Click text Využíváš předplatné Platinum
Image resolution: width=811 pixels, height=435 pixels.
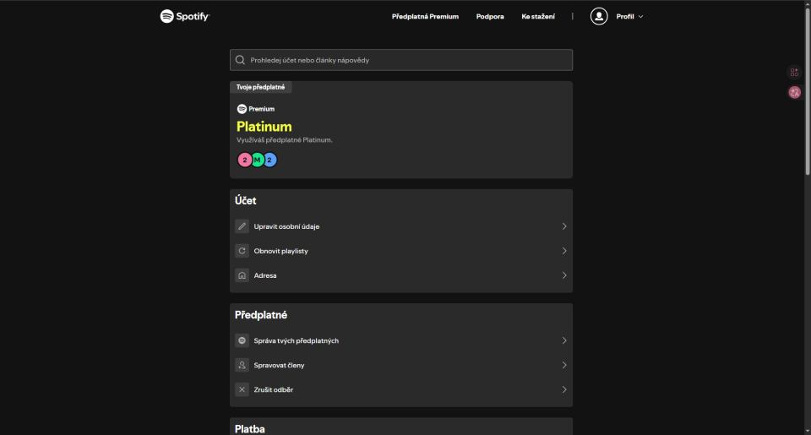pos(284,139)
